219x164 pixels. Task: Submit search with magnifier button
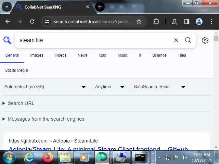tap(188, 40)
